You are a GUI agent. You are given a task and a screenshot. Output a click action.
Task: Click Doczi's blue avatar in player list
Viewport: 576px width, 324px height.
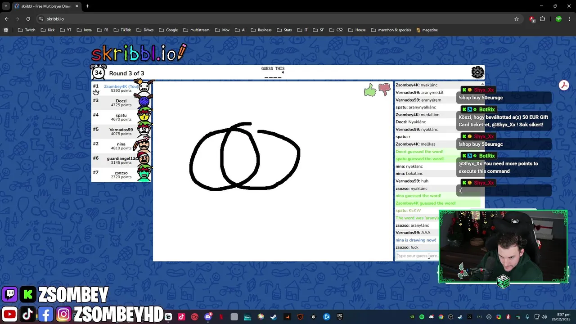(144, 102)
